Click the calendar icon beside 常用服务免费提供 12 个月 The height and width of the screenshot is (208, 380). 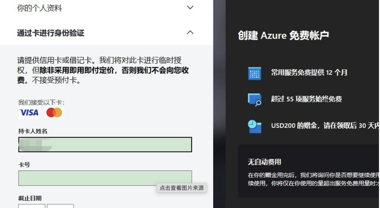pyautogui.click(x=255, y=73)
